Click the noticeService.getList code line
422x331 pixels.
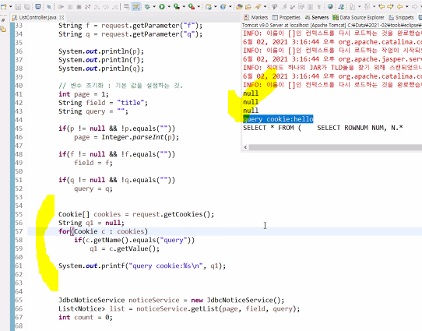(x=179, y=308)
